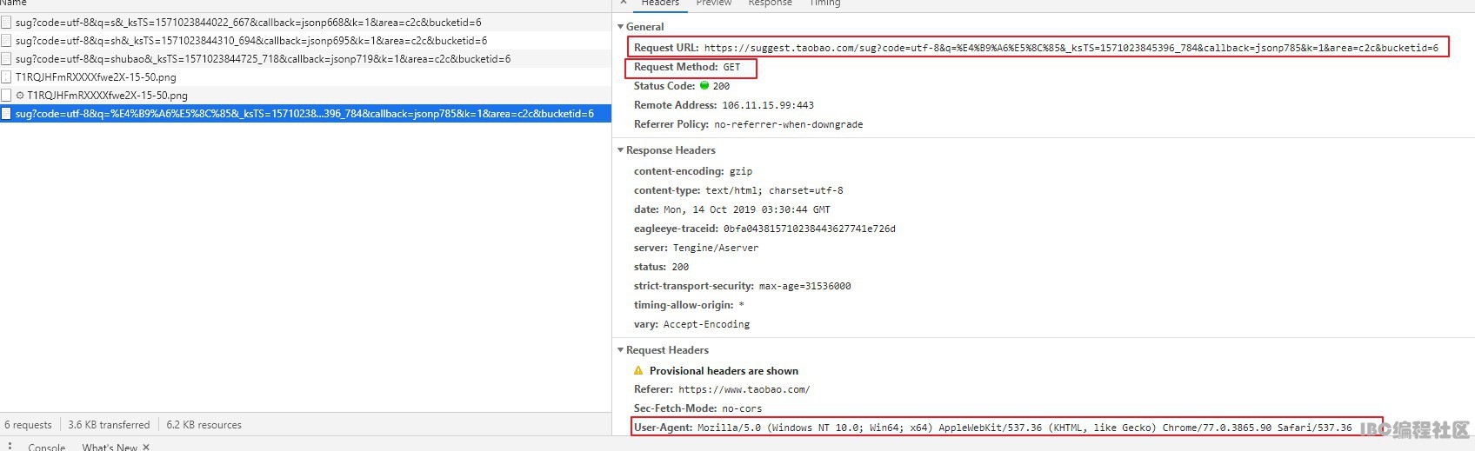The image size is (1475, 451).
Task: Click the Request URL value starting https://suggest.taobao.com
Action: pyautogui.click(x=1071, y=48)
